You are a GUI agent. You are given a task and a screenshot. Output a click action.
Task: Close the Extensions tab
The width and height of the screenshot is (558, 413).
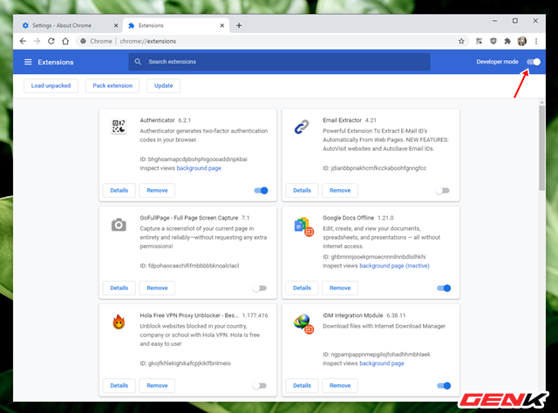(x=222, y=25)
